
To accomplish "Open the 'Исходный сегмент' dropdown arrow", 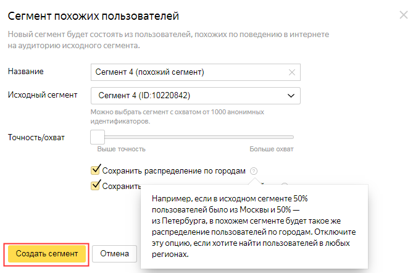I will tap(291, 95).
